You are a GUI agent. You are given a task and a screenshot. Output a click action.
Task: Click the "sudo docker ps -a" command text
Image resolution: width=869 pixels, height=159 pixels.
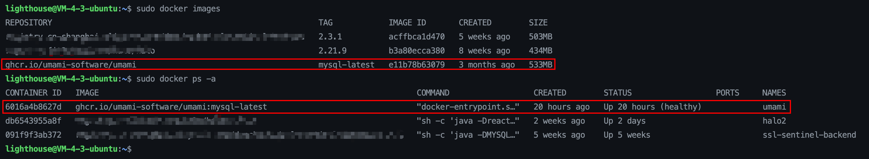point(175,79)
